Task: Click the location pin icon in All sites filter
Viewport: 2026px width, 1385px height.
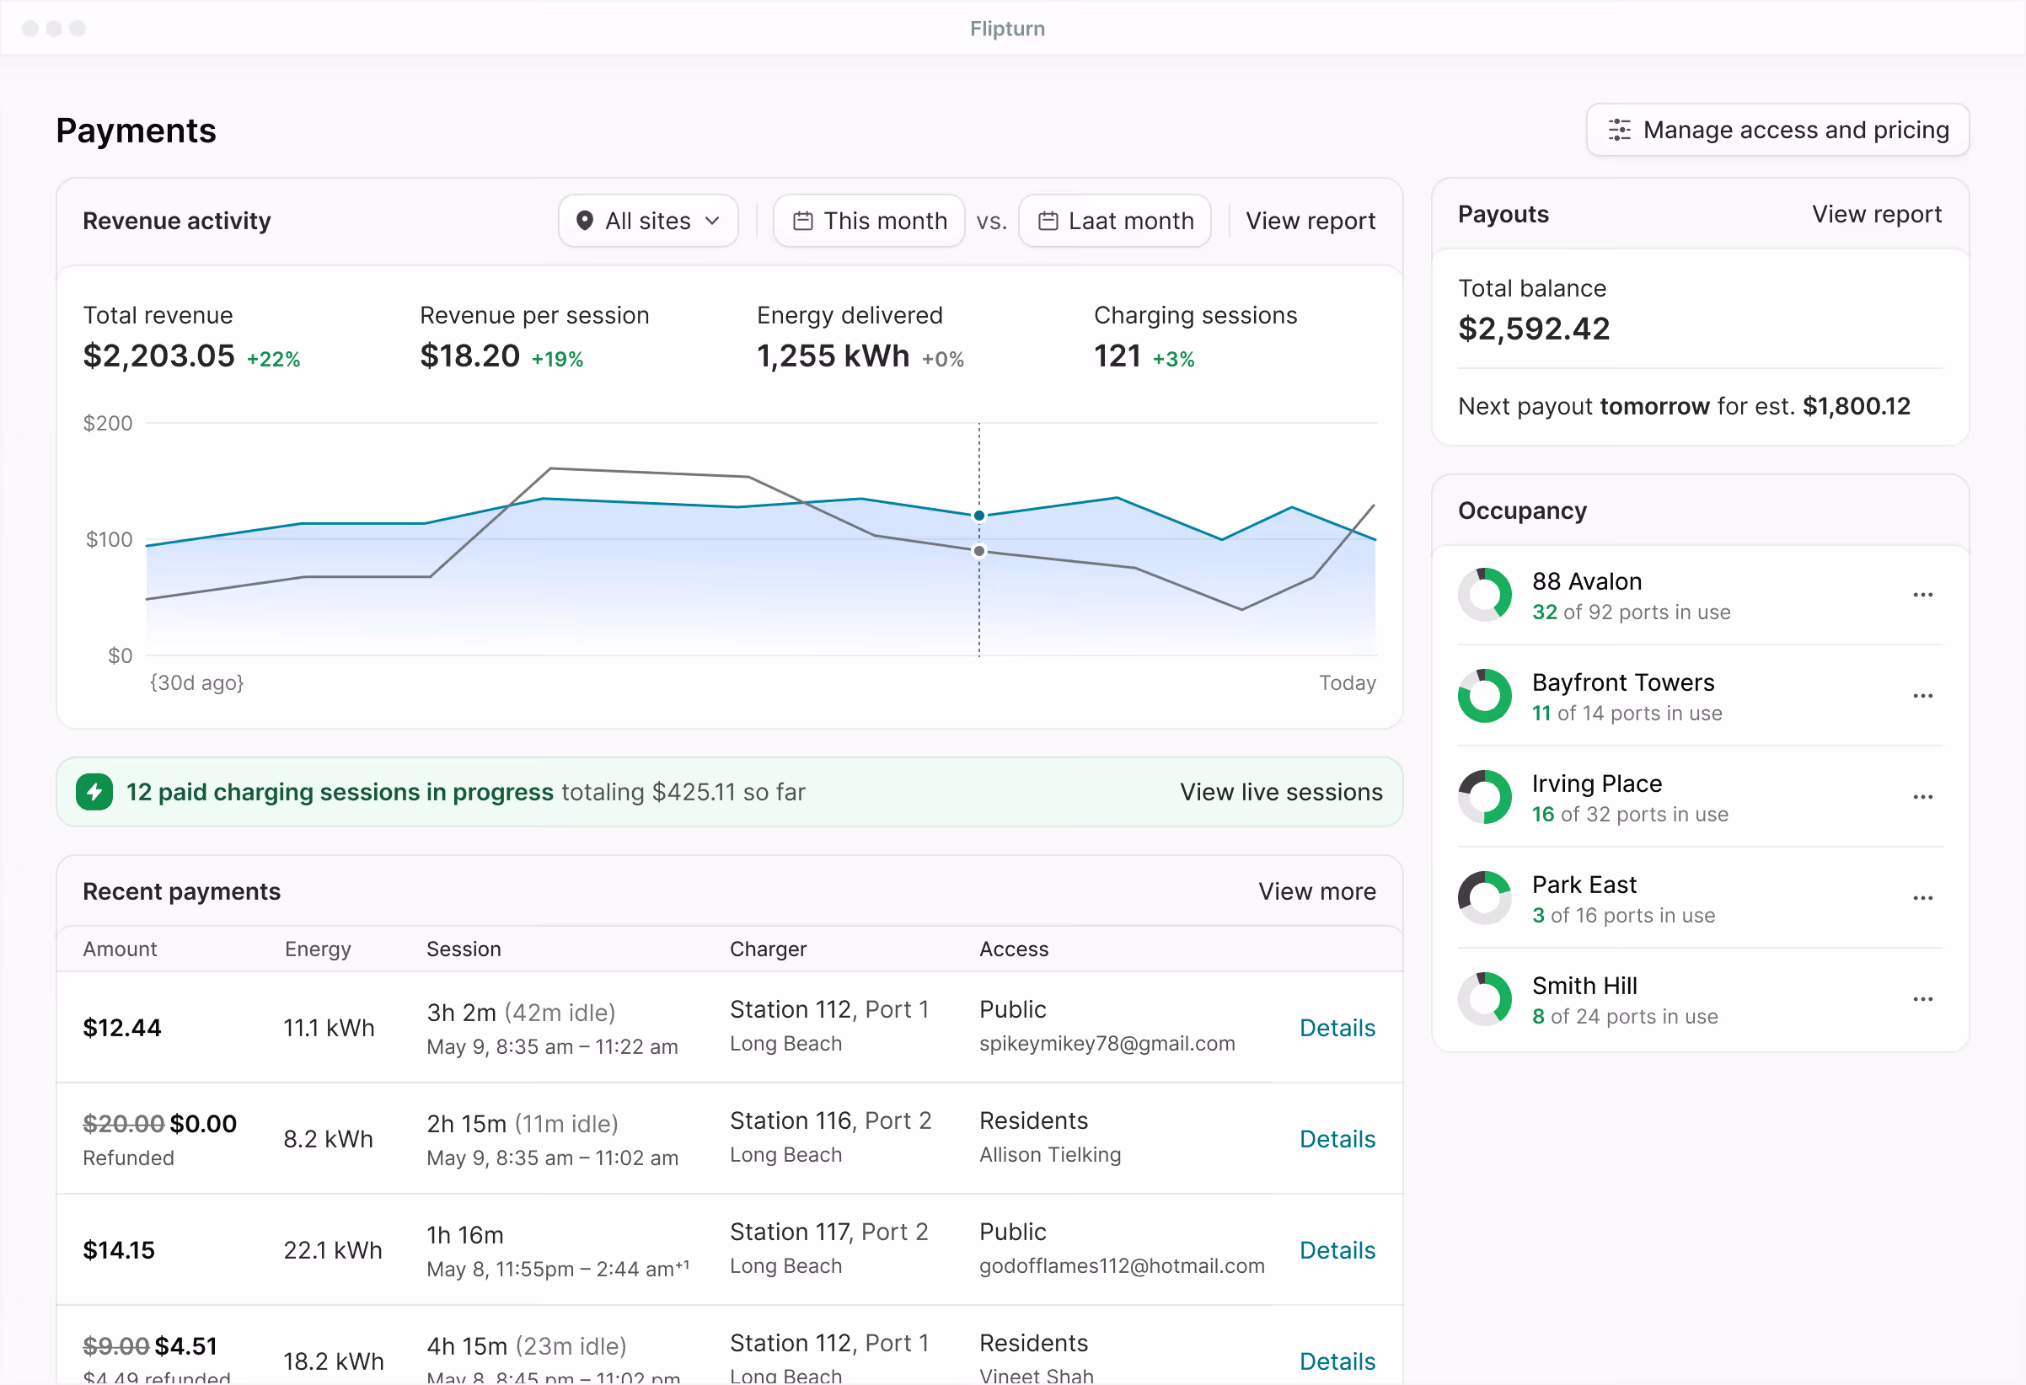Action: coord(587,221)
